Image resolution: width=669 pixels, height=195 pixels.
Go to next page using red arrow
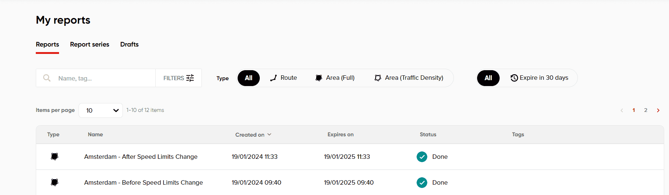(x=658, y=110)
